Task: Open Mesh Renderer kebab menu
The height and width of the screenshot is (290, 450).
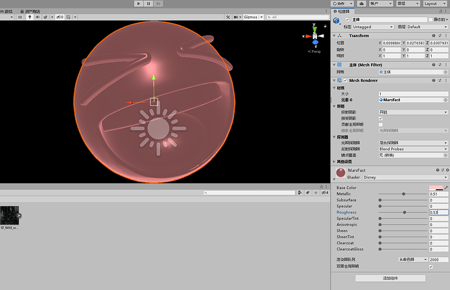Action: [x=445, y=80]
